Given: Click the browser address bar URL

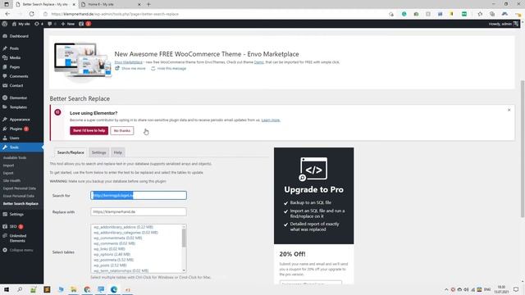Looking at the screenshot, I should pos(115,14).
